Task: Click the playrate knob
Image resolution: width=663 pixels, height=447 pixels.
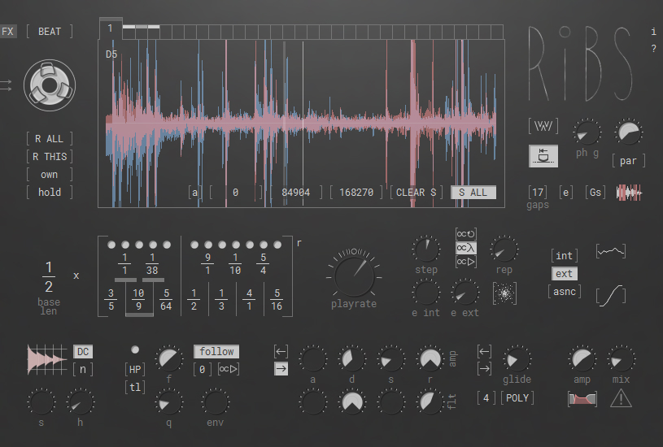Action: (354, 274)
